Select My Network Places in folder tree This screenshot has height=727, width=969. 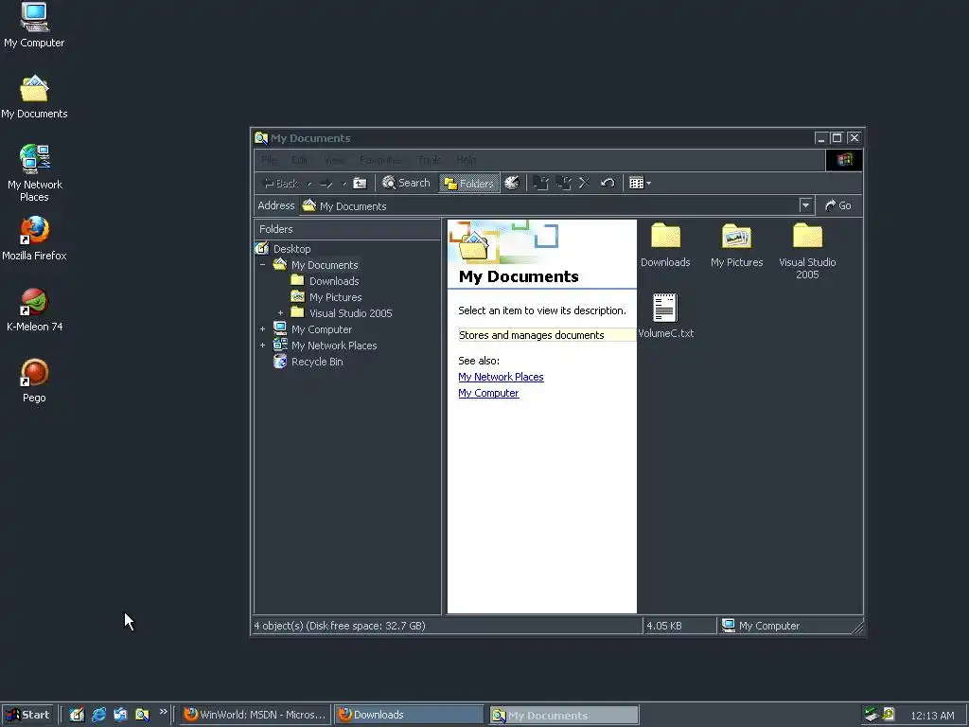[334, 346]
